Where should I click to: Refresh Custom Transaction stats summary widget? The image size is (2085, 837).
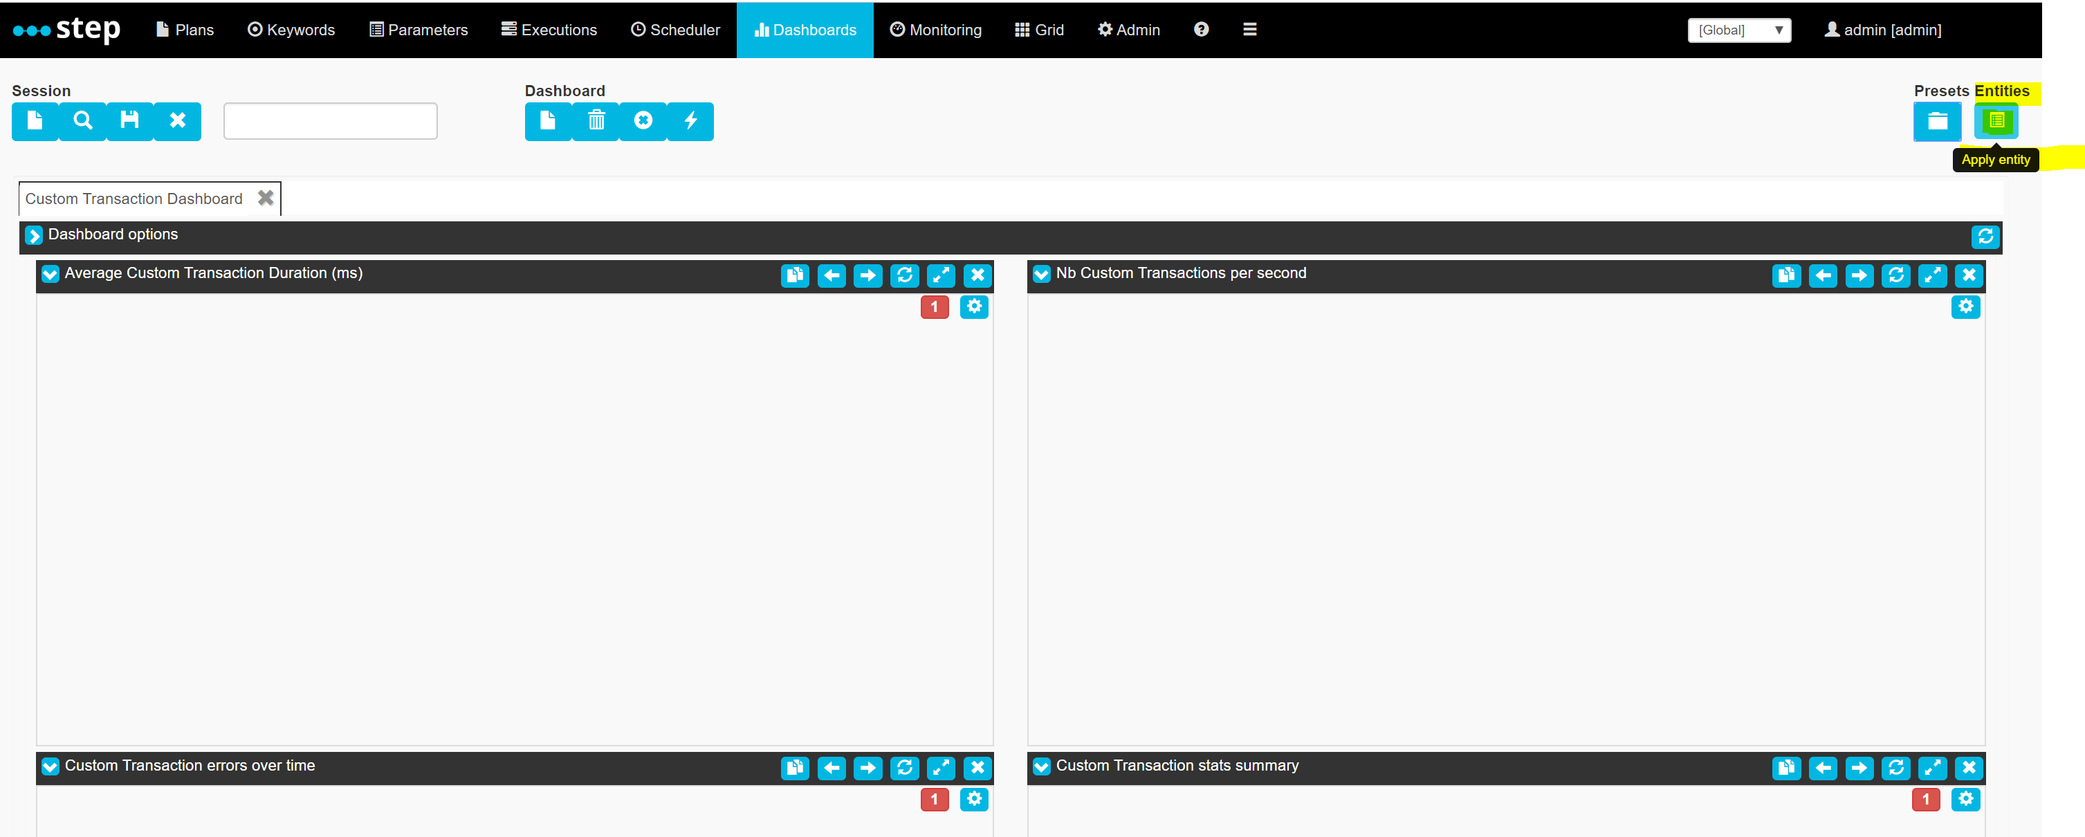1895,769
